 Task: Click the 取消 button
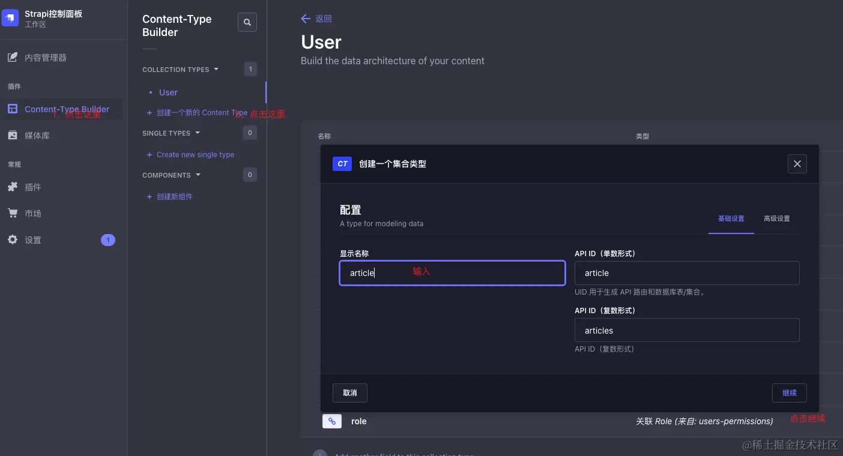pyautogui.click(x=350, y=393)
